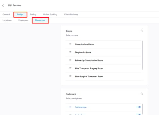Select Diagnostic Room in the rooms list
159x115 pixels.
(x=104, y=52)
